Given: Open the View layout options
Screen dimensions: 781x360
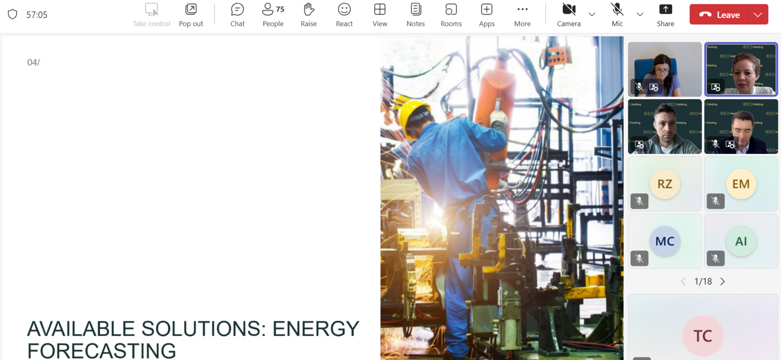Looking at the screenshot, I should (x=380, y=15).
